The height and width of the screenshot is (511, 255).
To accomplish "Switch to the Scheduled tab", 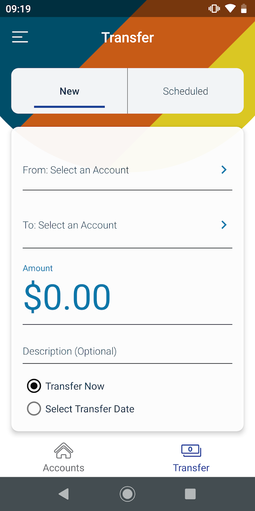I will (x=185, y=91).
